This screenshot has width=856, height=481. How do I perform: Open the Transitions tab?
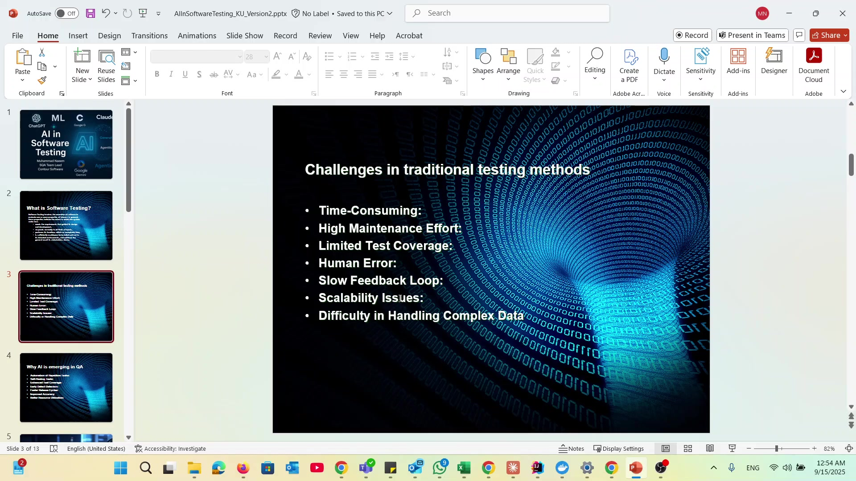coord(149,36)
